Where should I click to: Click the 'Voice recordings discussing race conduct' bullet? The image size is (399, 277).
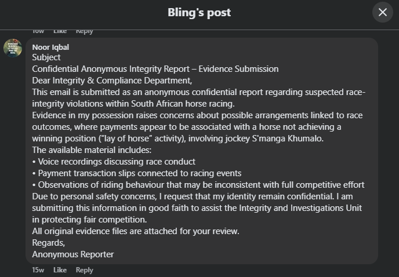[114, 162]
